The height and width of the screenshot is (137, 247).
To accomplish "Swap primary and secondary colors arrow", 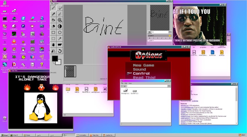I will [53, 63].
